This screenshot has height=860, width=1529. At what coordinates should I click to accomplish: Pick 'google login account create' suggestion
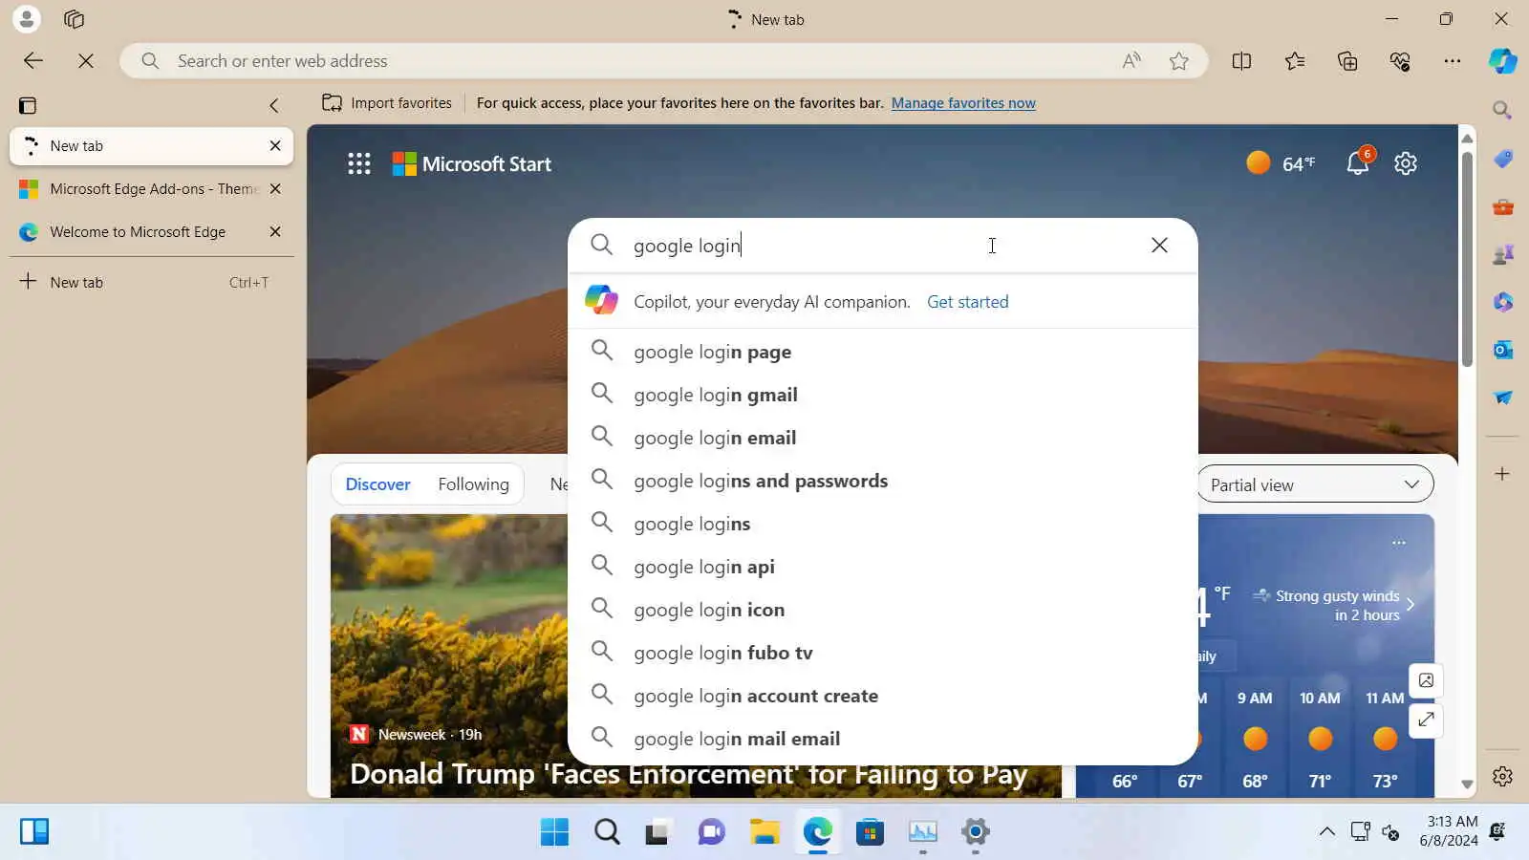click(882, 696)
